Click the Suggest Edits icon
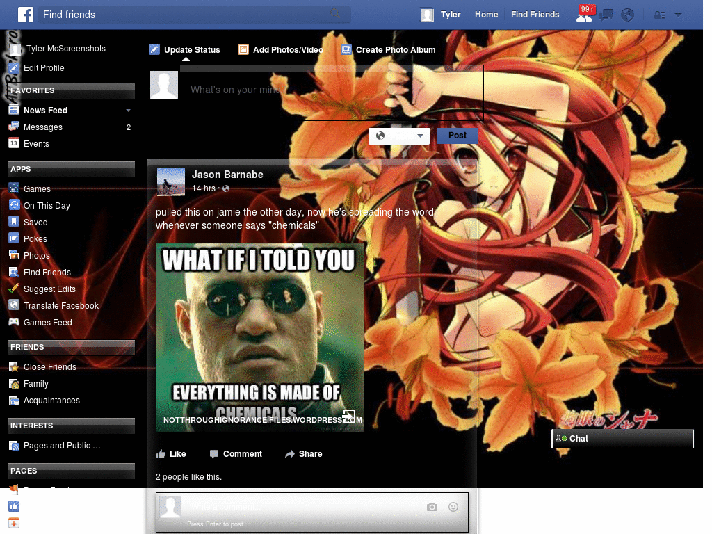 (x=14, y=289)
